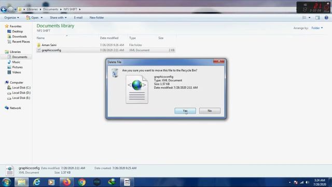
Task: Open the Windows Start menu
Action: [6, 182]
